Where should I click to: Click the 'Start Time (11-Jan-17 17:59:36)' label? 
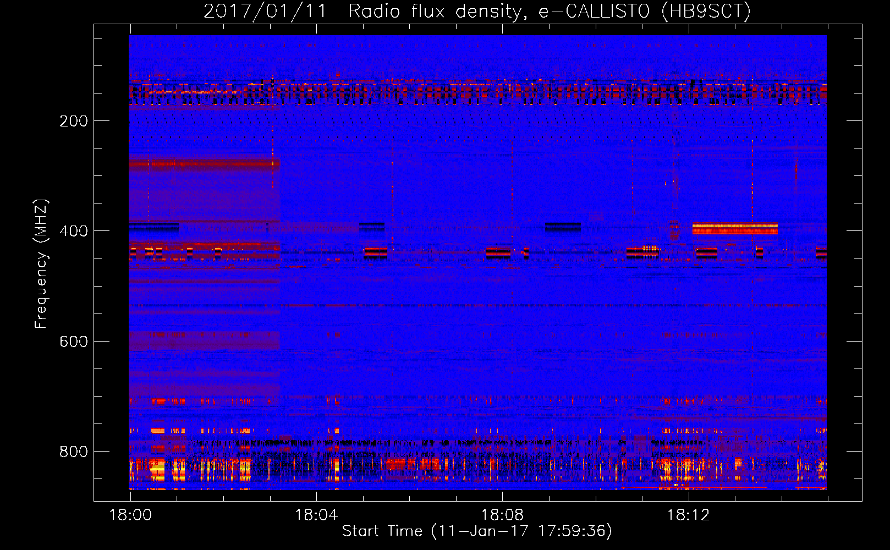tap(477, 531)
